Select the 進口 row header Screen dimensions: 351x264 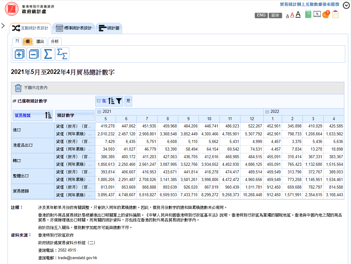[33, 130]
